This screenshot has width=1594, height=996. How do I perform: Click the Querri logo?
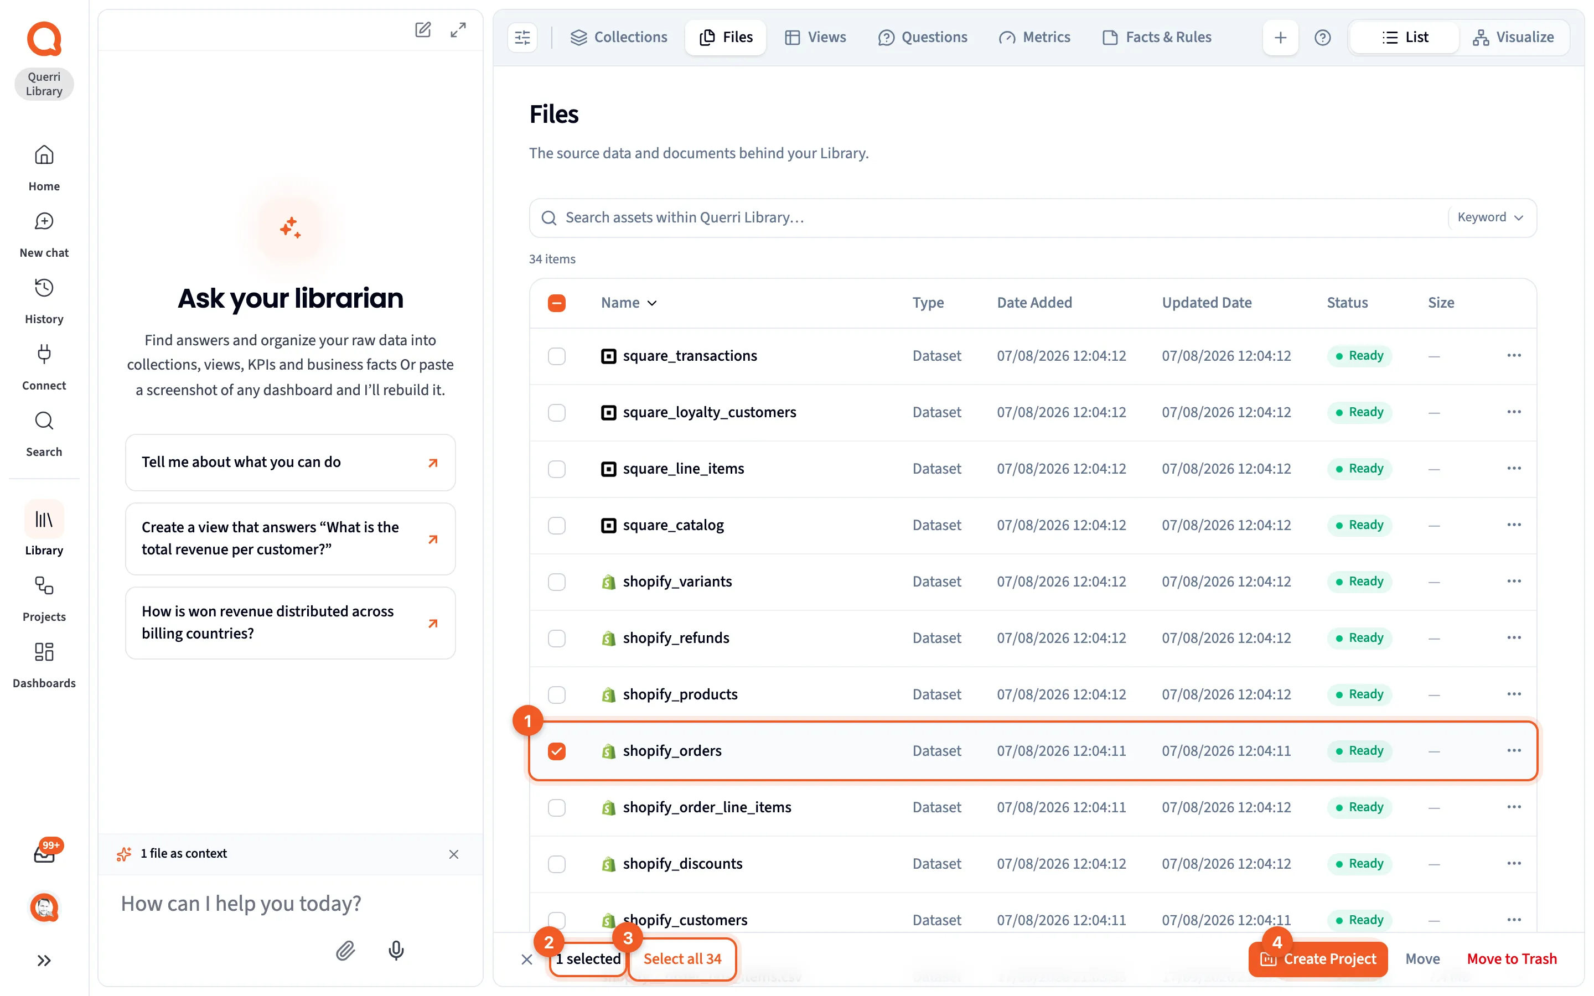tap(44, 39)
